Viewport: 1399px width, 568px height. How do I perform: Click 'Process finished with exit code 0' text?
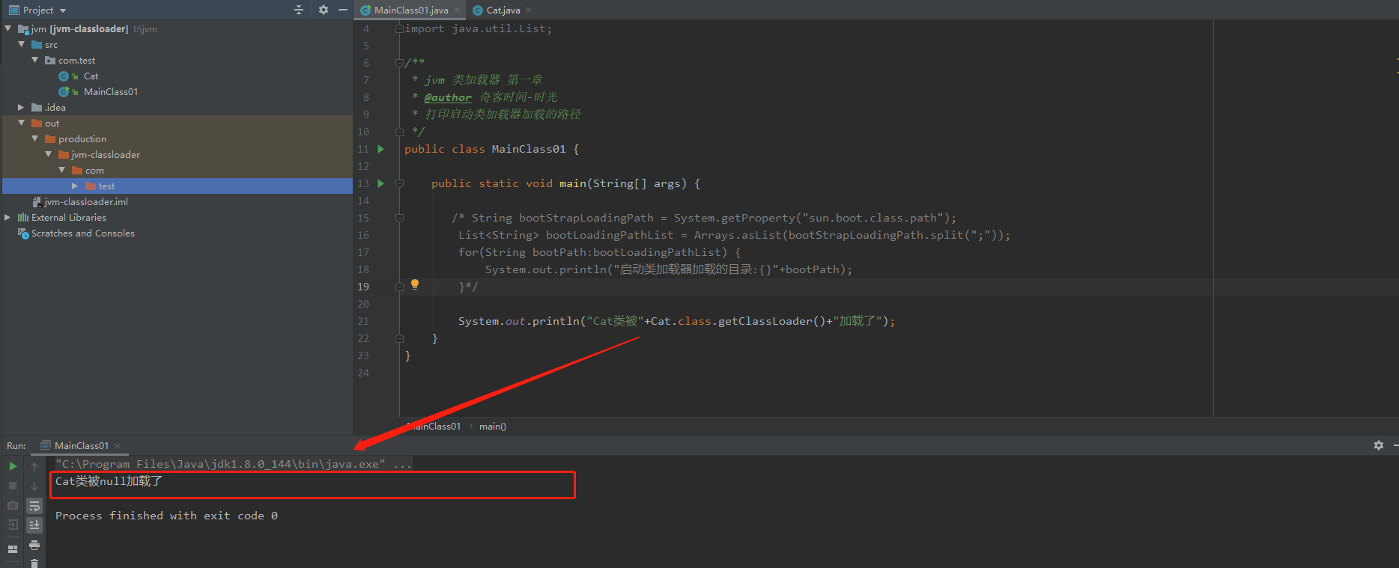(x=166, y=516)
